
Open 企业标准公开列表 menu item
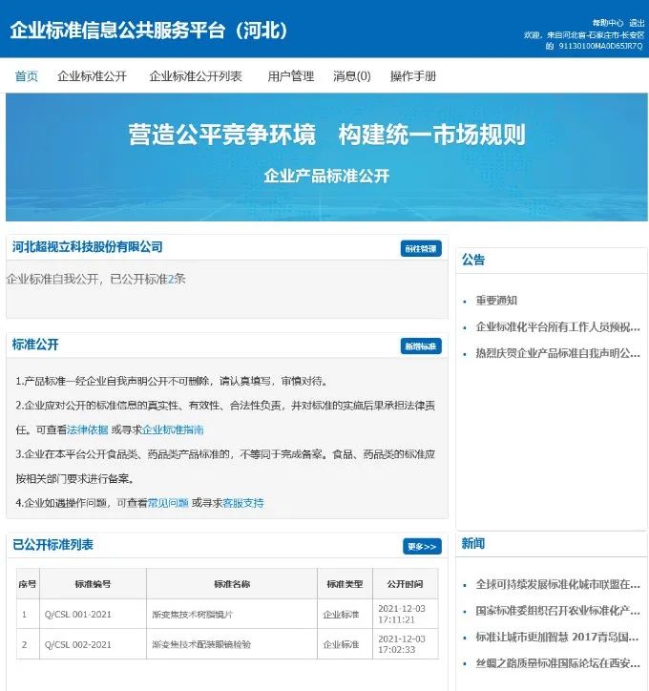pos(196,76)
